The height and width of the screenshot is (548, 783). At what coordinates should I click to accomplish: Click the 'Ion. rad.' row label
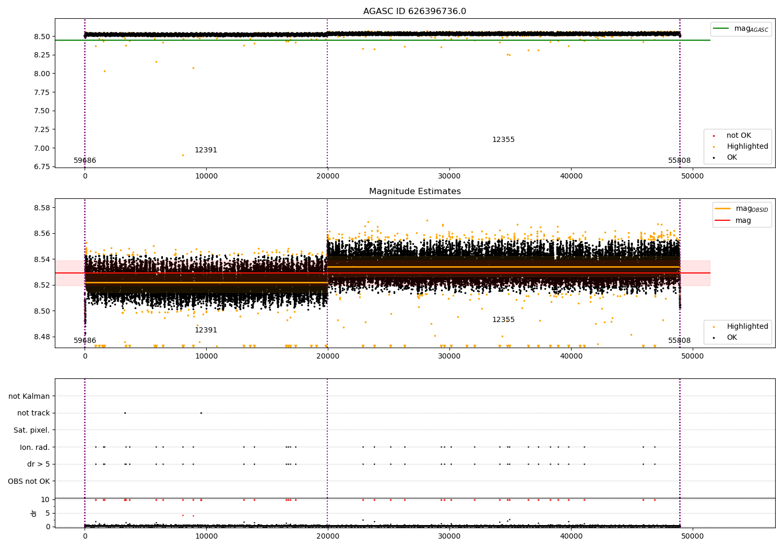click(x=35, y=447)
